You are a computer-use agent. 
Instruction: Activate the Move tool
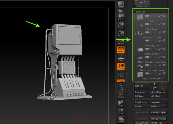click(121, 103)
